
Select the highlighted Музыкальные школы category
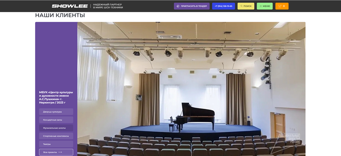click(x=56, y=128)
